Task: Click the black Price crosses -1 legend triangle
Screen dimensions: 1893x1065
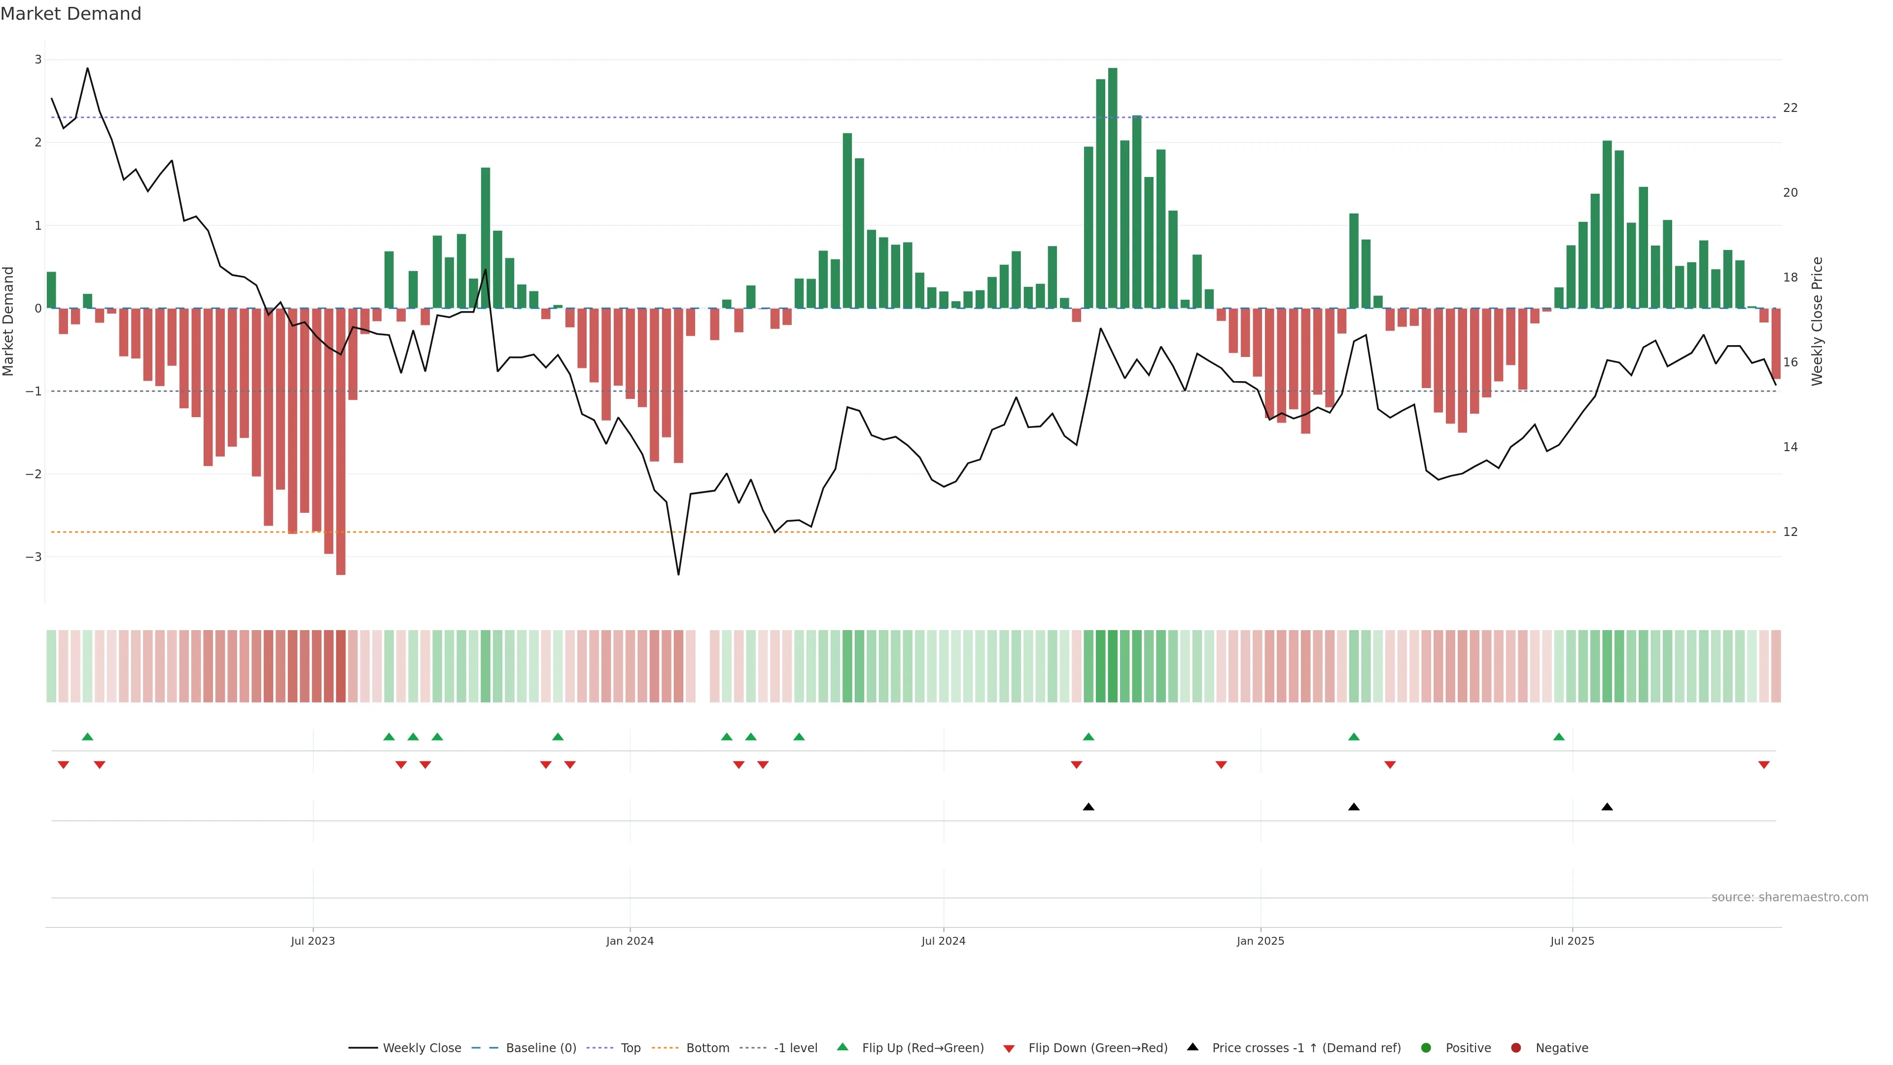Action: [x=1192, y=1047]
